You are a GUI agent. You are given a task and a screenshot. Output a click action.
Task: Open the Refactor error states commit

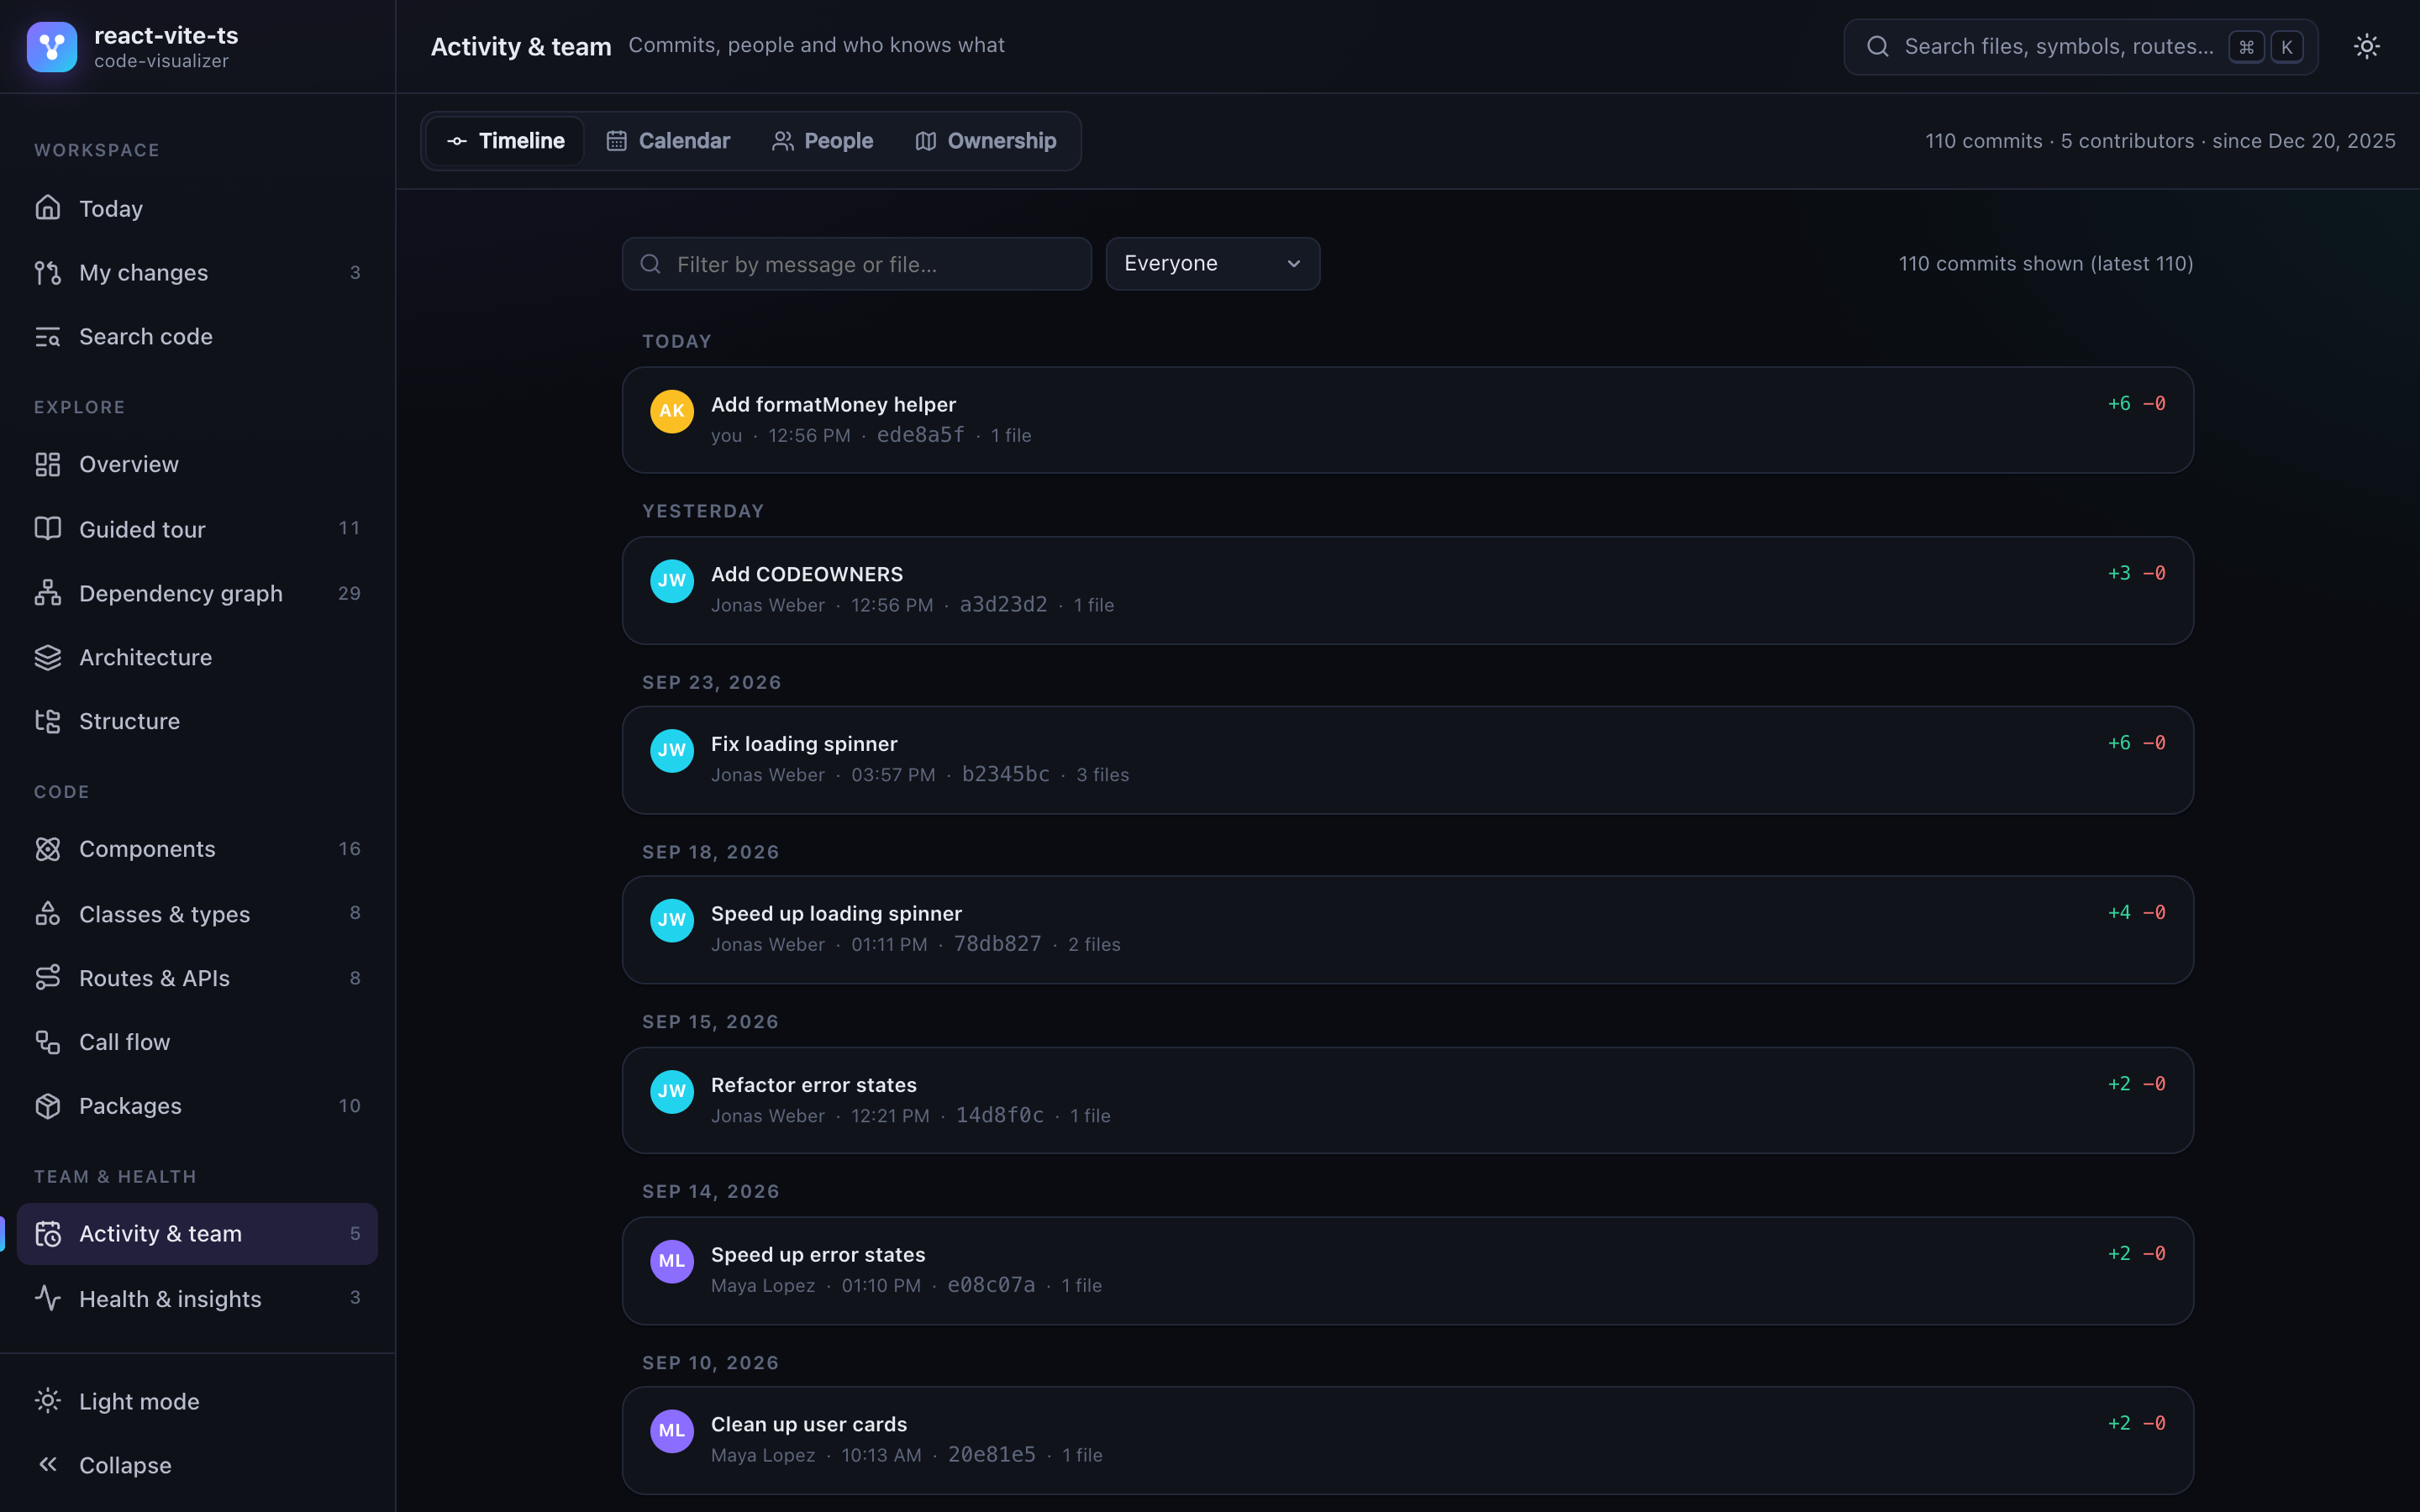pyautogui.click(x=1408, y=1100)
